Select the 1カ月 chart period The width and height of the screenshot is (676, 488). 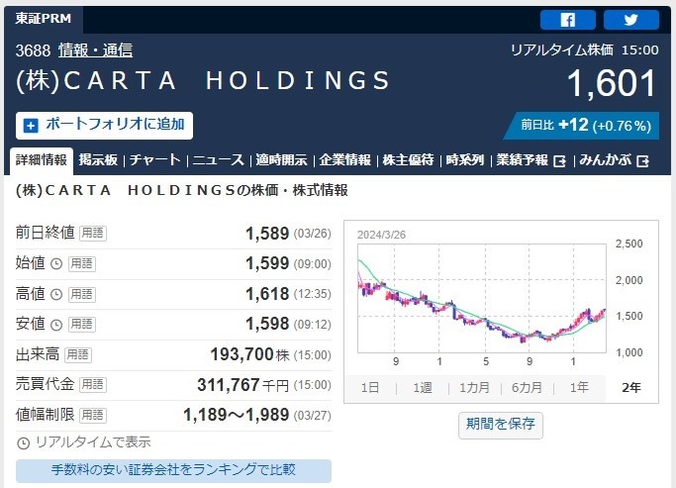tap(474, 388)
